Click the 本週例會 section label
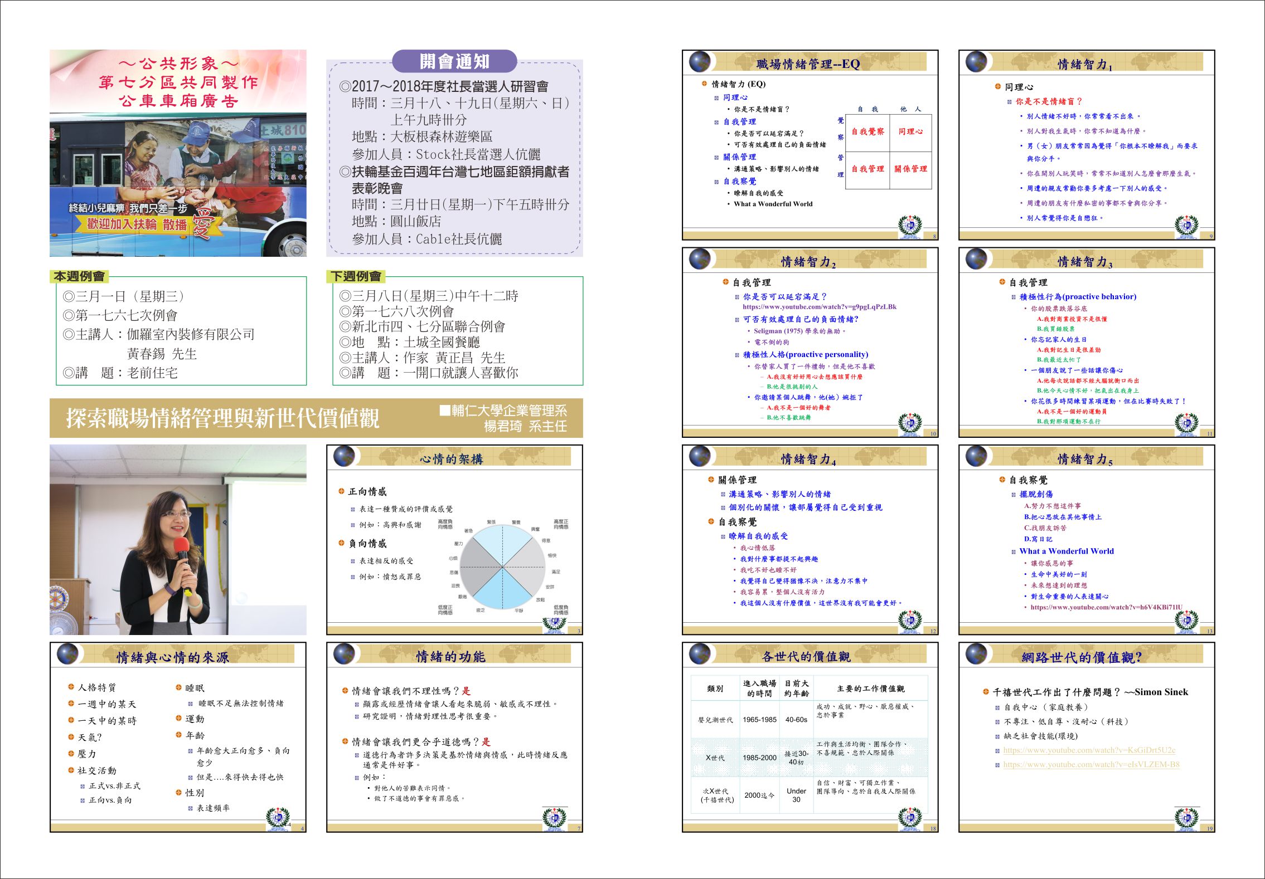1265x879 pixels. [x=79, y=276]
